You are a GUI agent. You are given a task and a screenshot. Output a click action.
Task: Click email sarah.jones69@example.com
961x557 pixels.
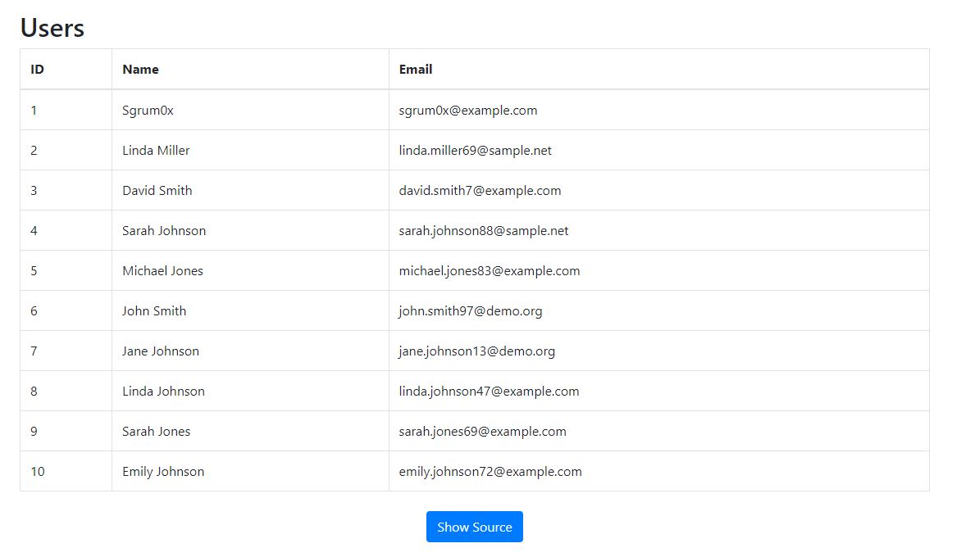pyautogui.click(x=482, y=431)
